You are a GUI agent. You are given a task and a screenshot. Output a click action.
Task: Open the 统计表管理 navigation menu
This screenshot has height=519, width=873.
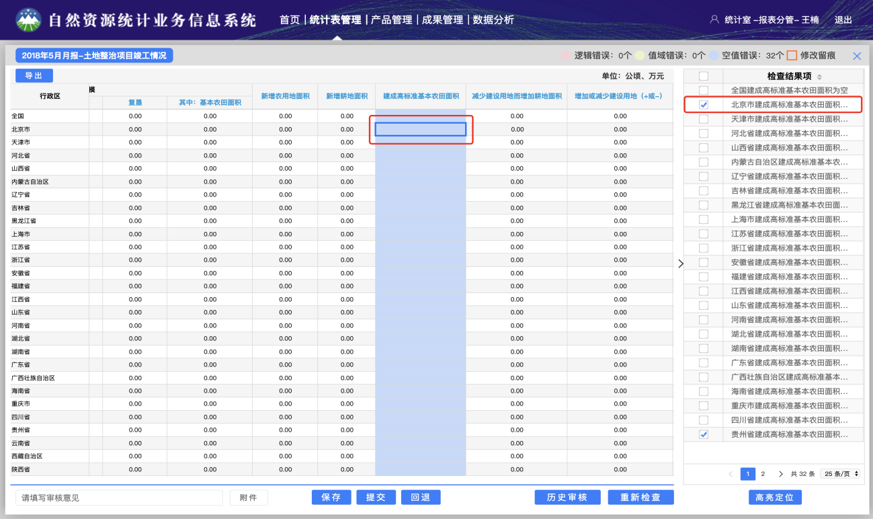click(x=335, y=20)
